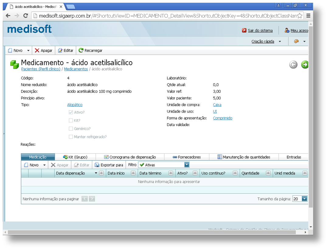Click the green cubes Medicamento icon

click(14, 64)
